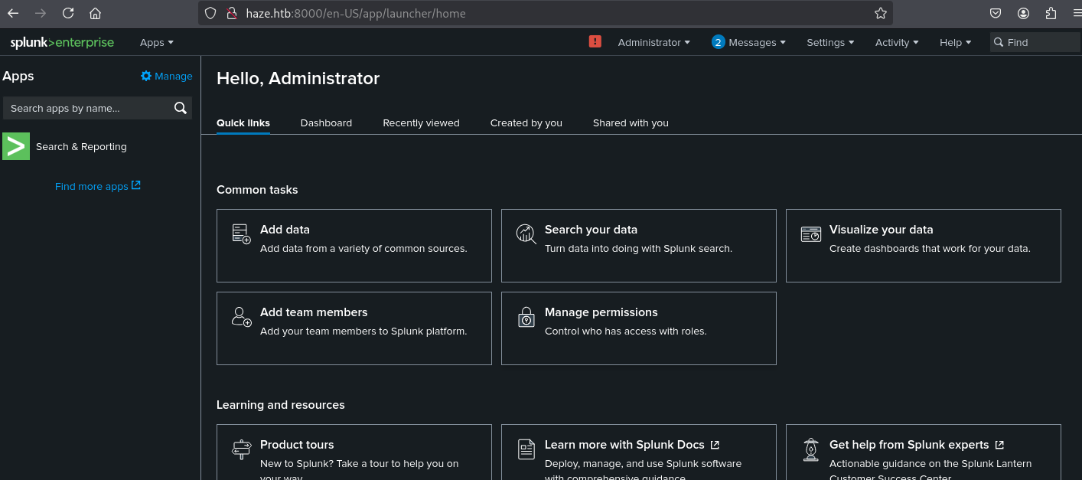Expand the Apps dropdown menu
Viewport: 1082px width, 480px height.
156,42
